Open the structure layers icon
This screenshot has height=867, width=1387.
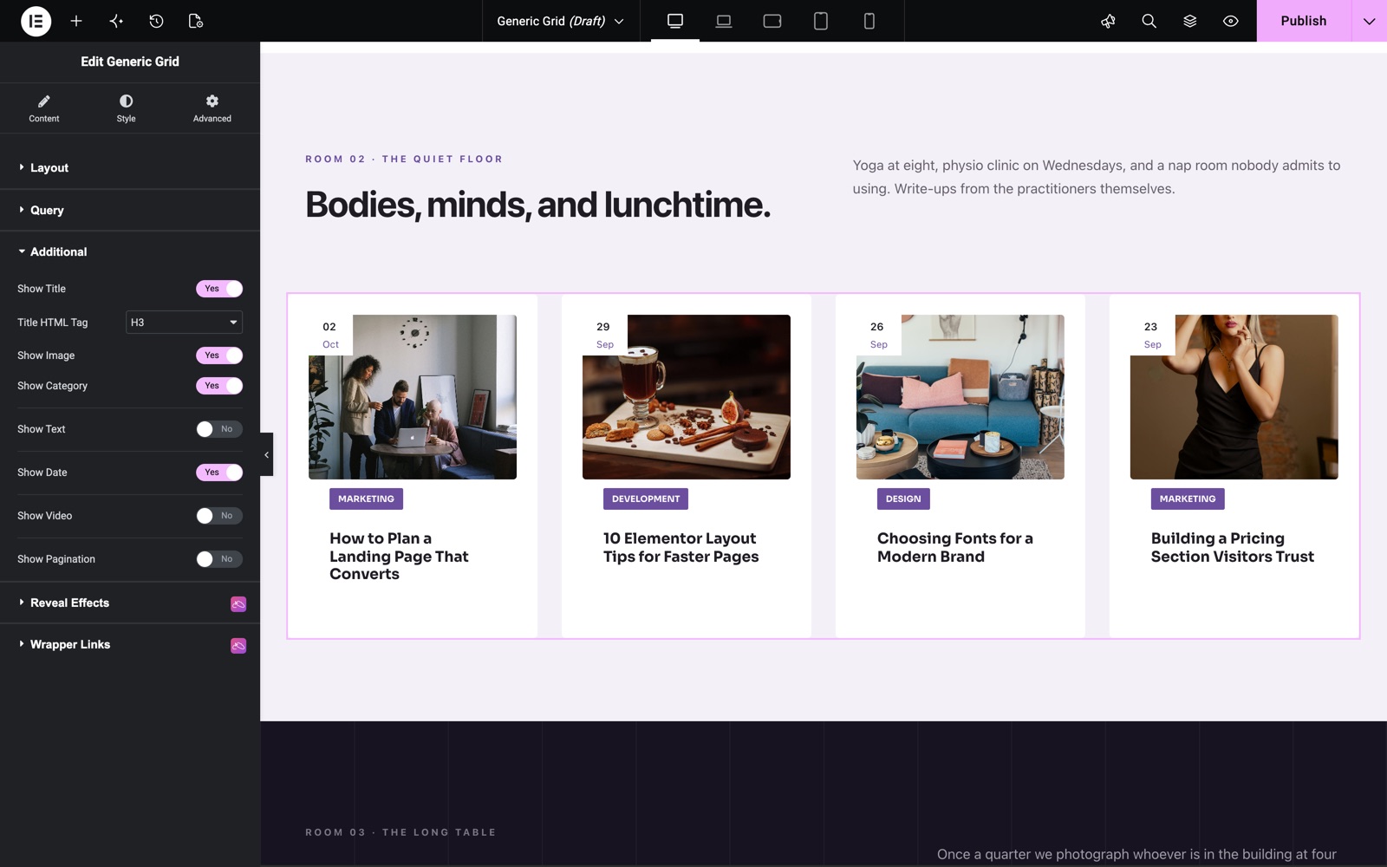point(1189,21)
